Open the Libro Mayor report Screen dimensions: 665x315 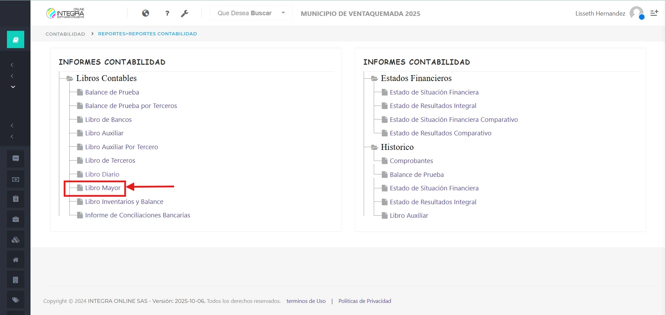pyautogui.click(x=103, y=188)
